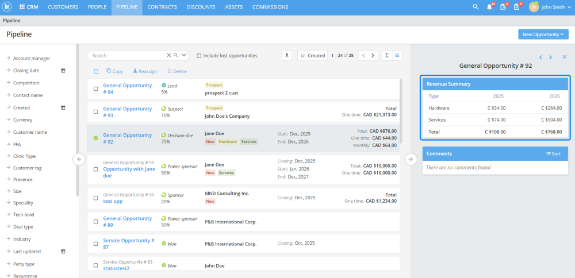The image size is (575, 278).
Task: Switch to the Discounts tab
Action: tap(201, 7)
